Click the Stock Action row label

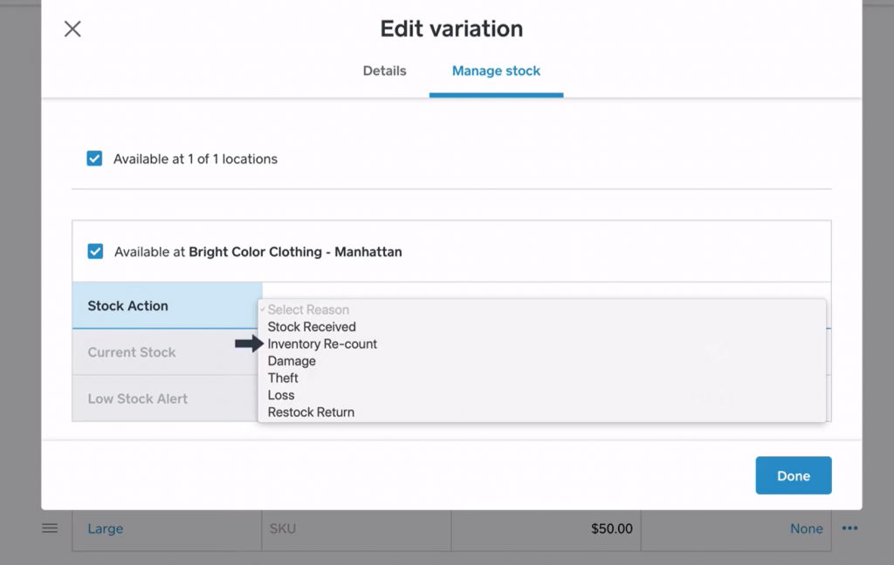[x=128, y=306]
